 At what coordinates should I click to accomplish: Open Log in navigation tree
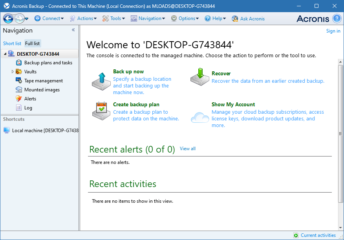tap(28, 108)
